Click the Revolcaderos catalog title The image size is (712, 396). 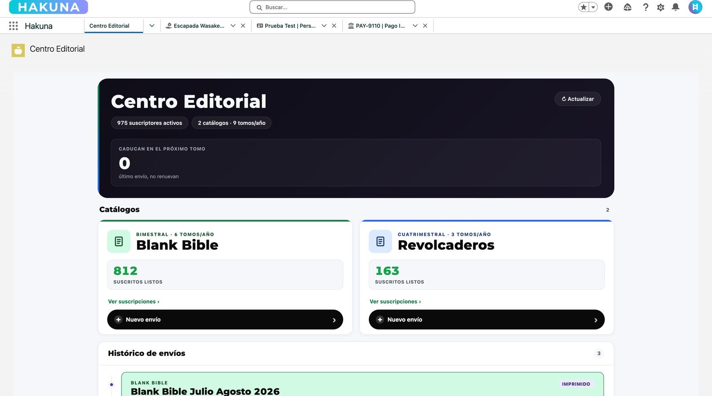click(446, 245)
